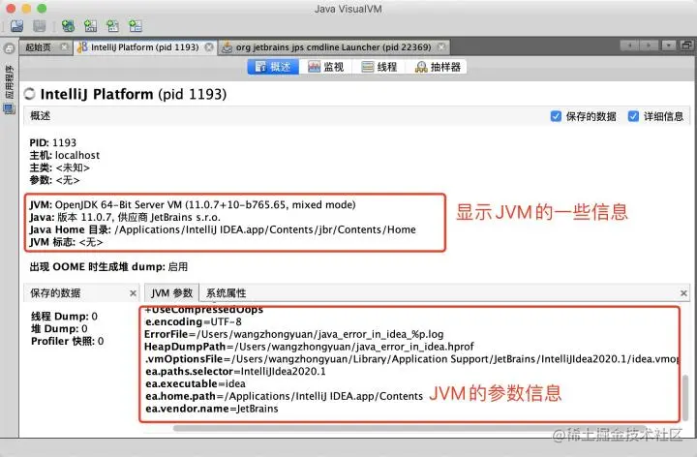697x457 pixels.
Task: Click the restore-window icon at the tab bar's right end
Action: pos(686,46)
